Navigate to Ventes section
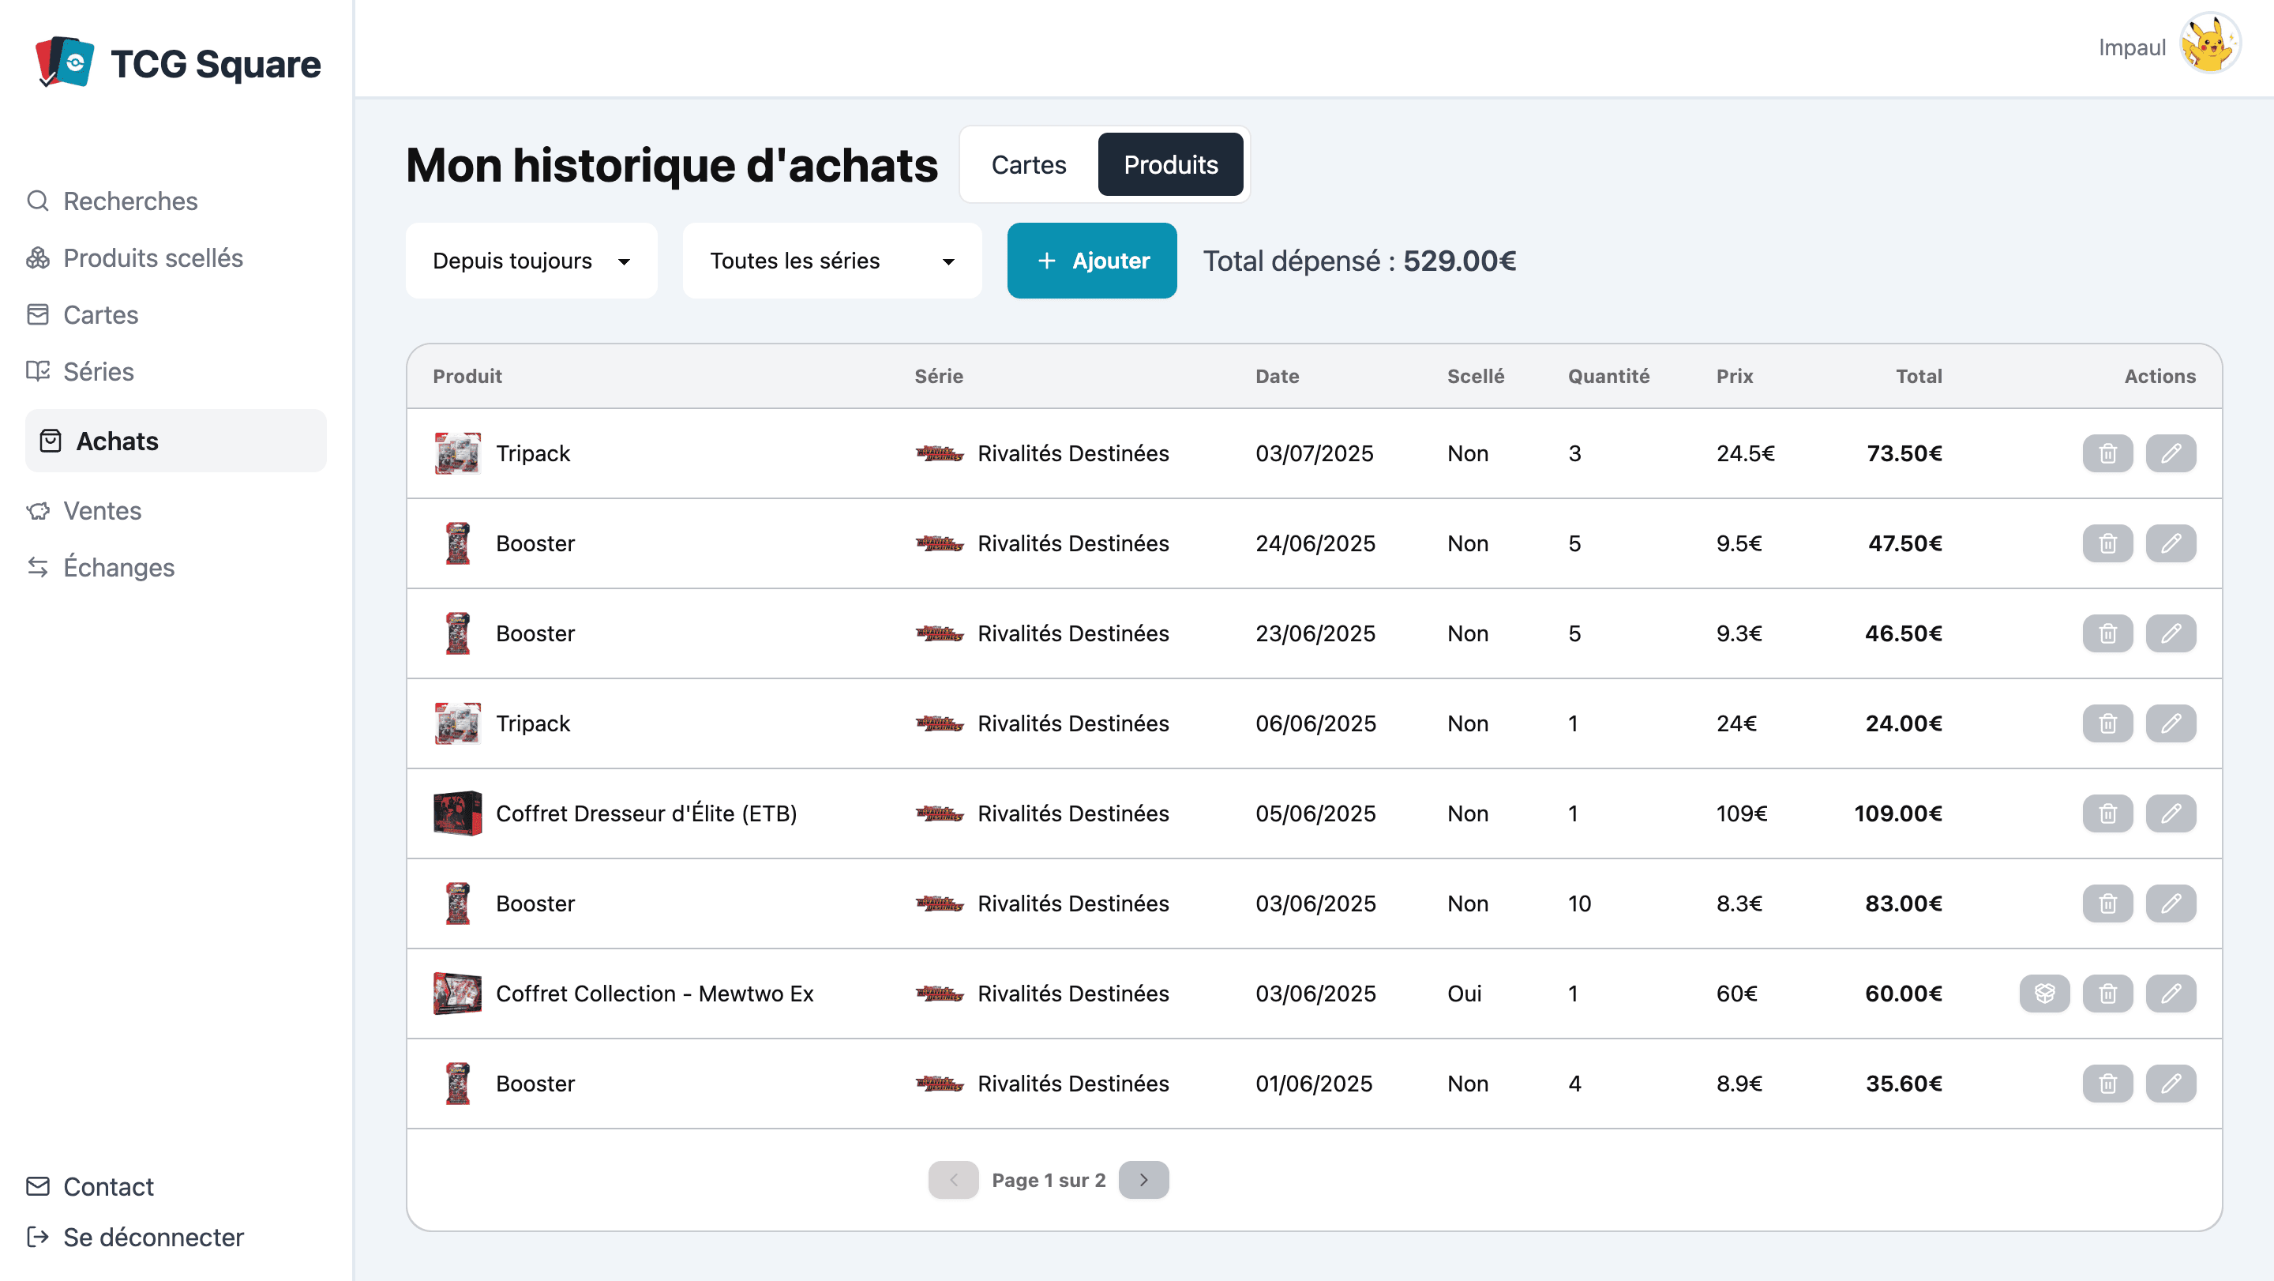This screenshot has height=1281, width=2274. (102, 510)
